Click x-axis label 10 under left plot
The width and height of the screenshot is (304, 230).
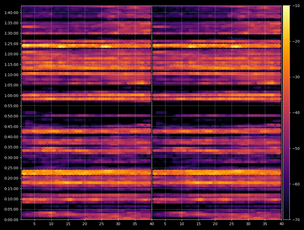pos(51,224)
